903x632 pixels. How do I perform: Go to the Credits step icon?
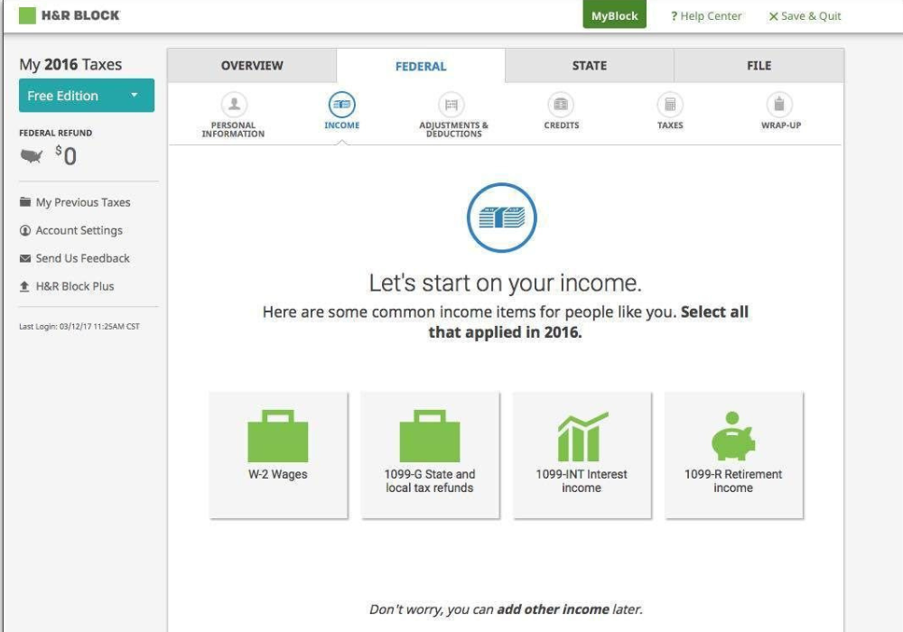pyautogui.click(x=561, y=105)
